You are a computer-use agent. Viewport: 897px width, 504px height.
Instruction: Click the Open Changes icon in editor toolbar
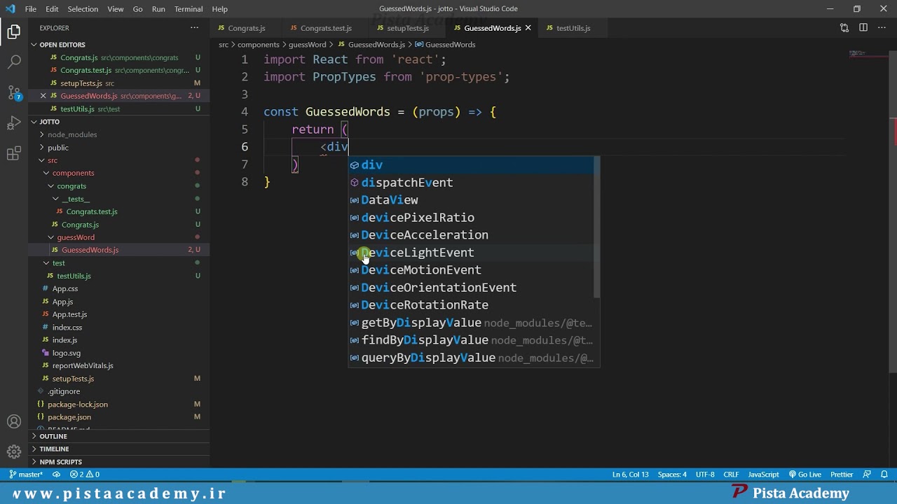click(x=844, y=28)
